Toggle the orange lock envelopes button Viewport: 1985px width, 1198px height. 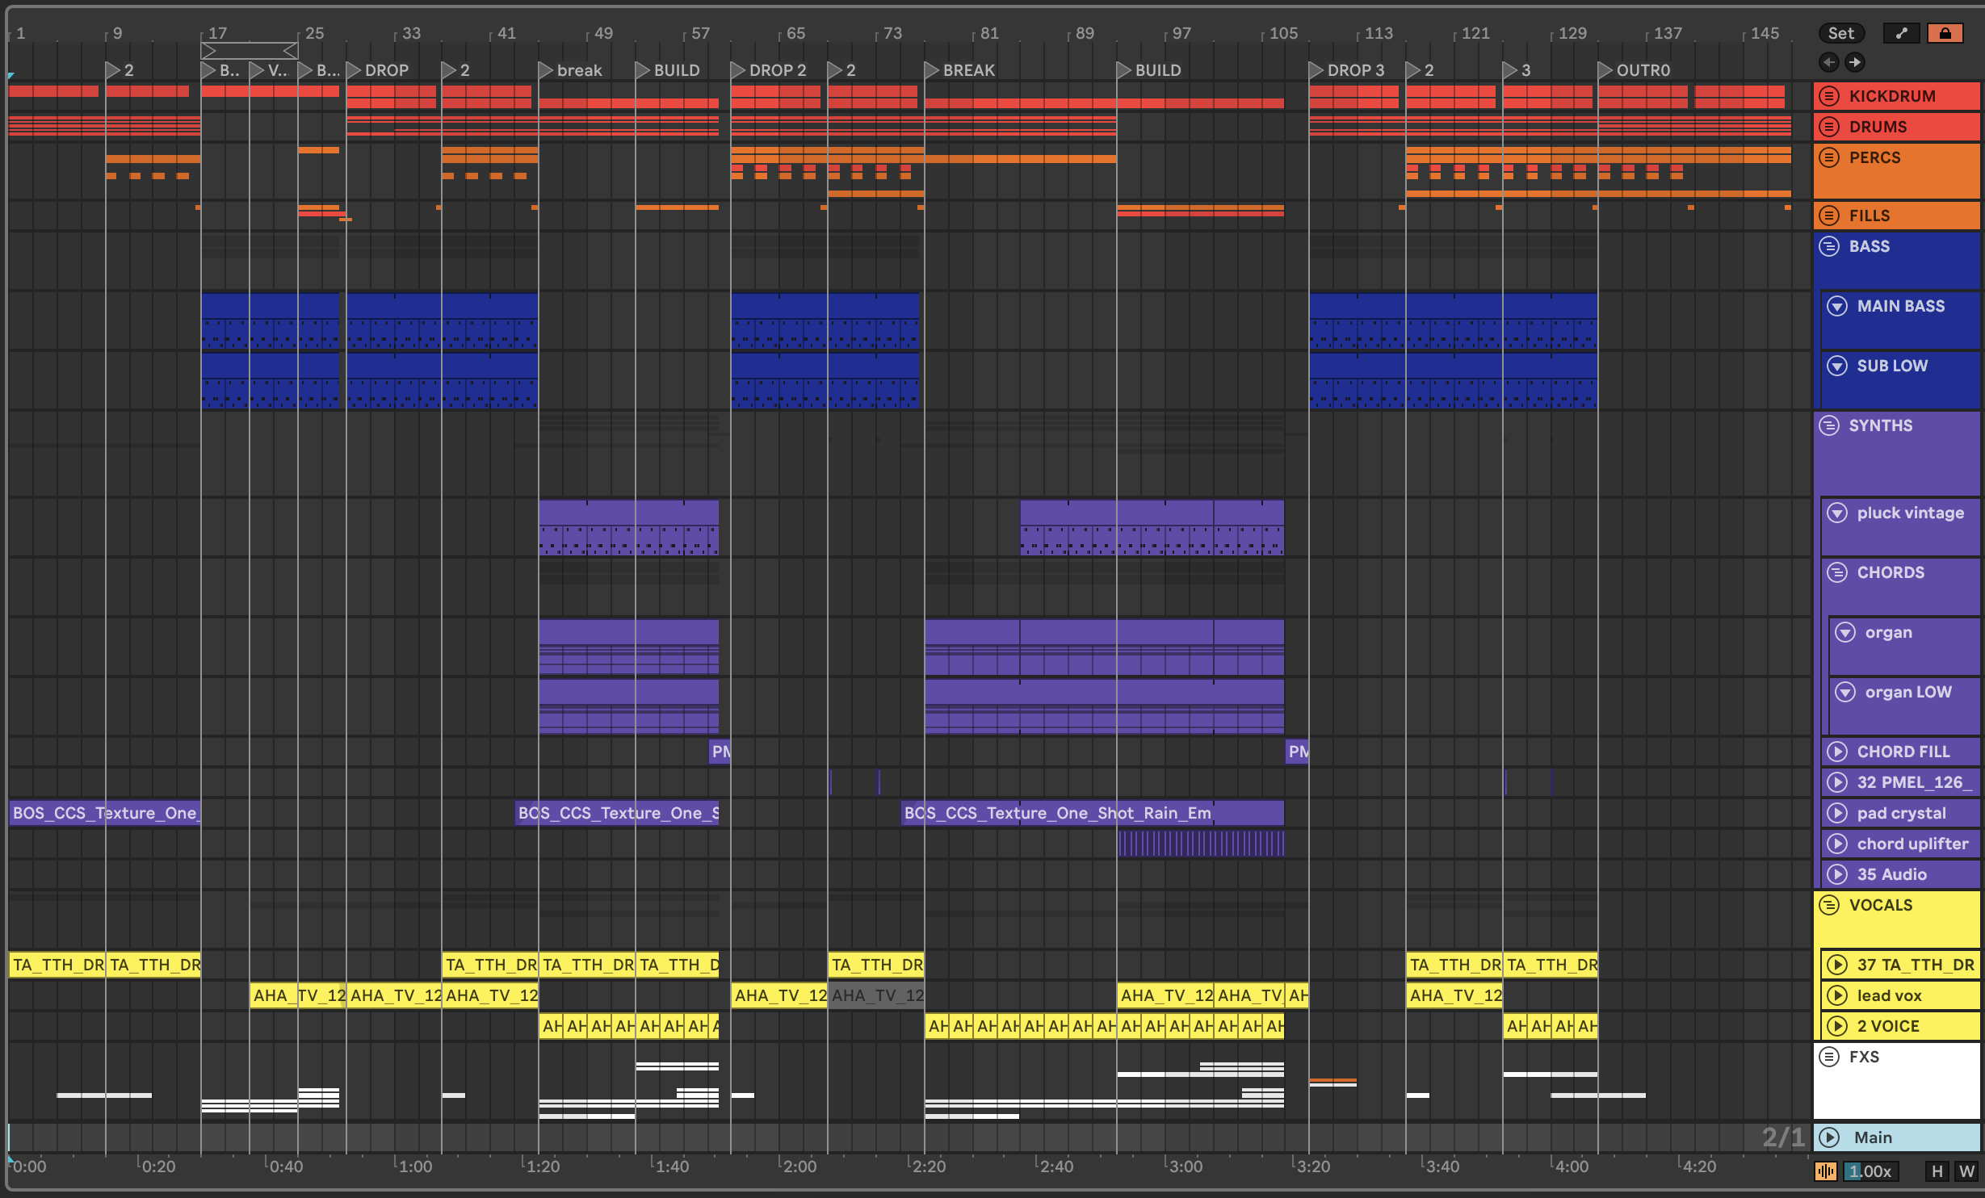1945,33
